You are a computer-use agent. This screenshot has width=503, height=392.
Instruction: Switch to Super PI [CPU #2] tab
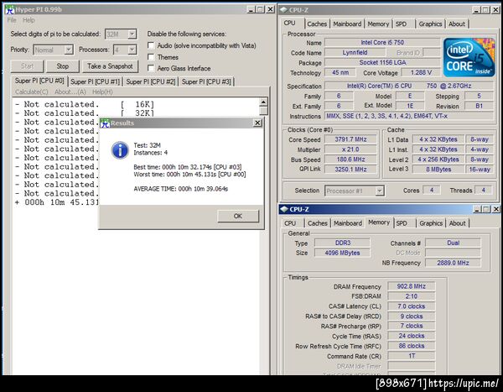(x=151, y=81)
